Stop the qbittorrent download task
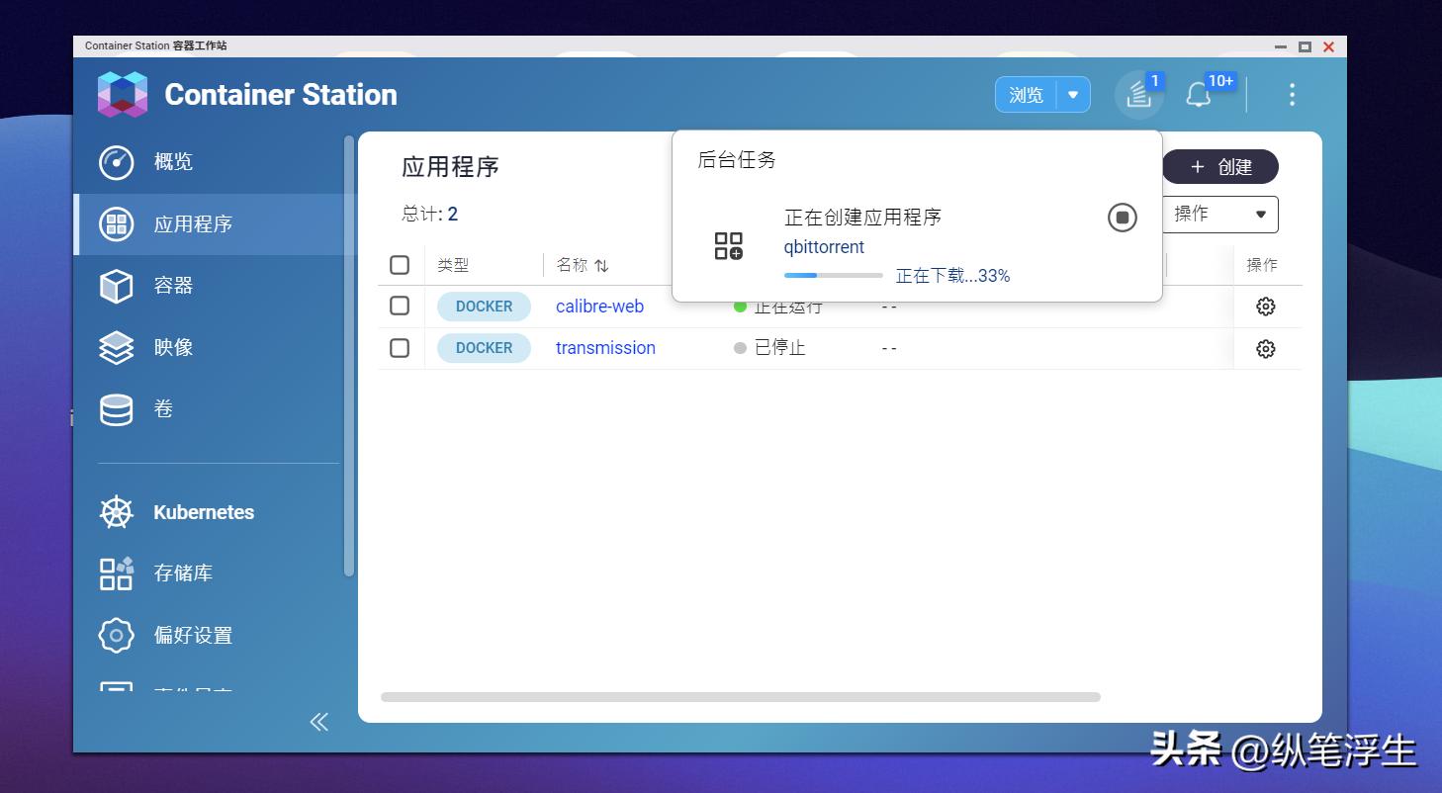Viewport: 1442px width, 793px height. 1122,218
